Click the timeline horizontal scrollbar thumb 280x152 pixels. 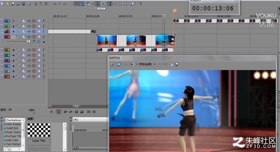point(77,106)
